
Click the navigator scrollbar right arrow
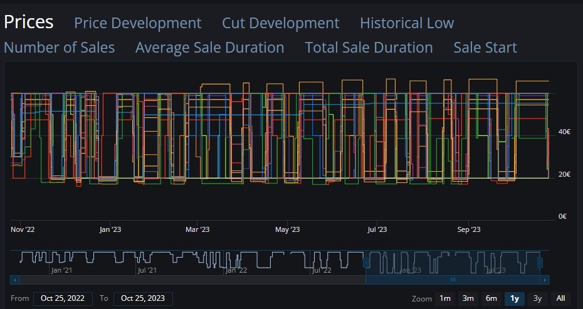545,280
